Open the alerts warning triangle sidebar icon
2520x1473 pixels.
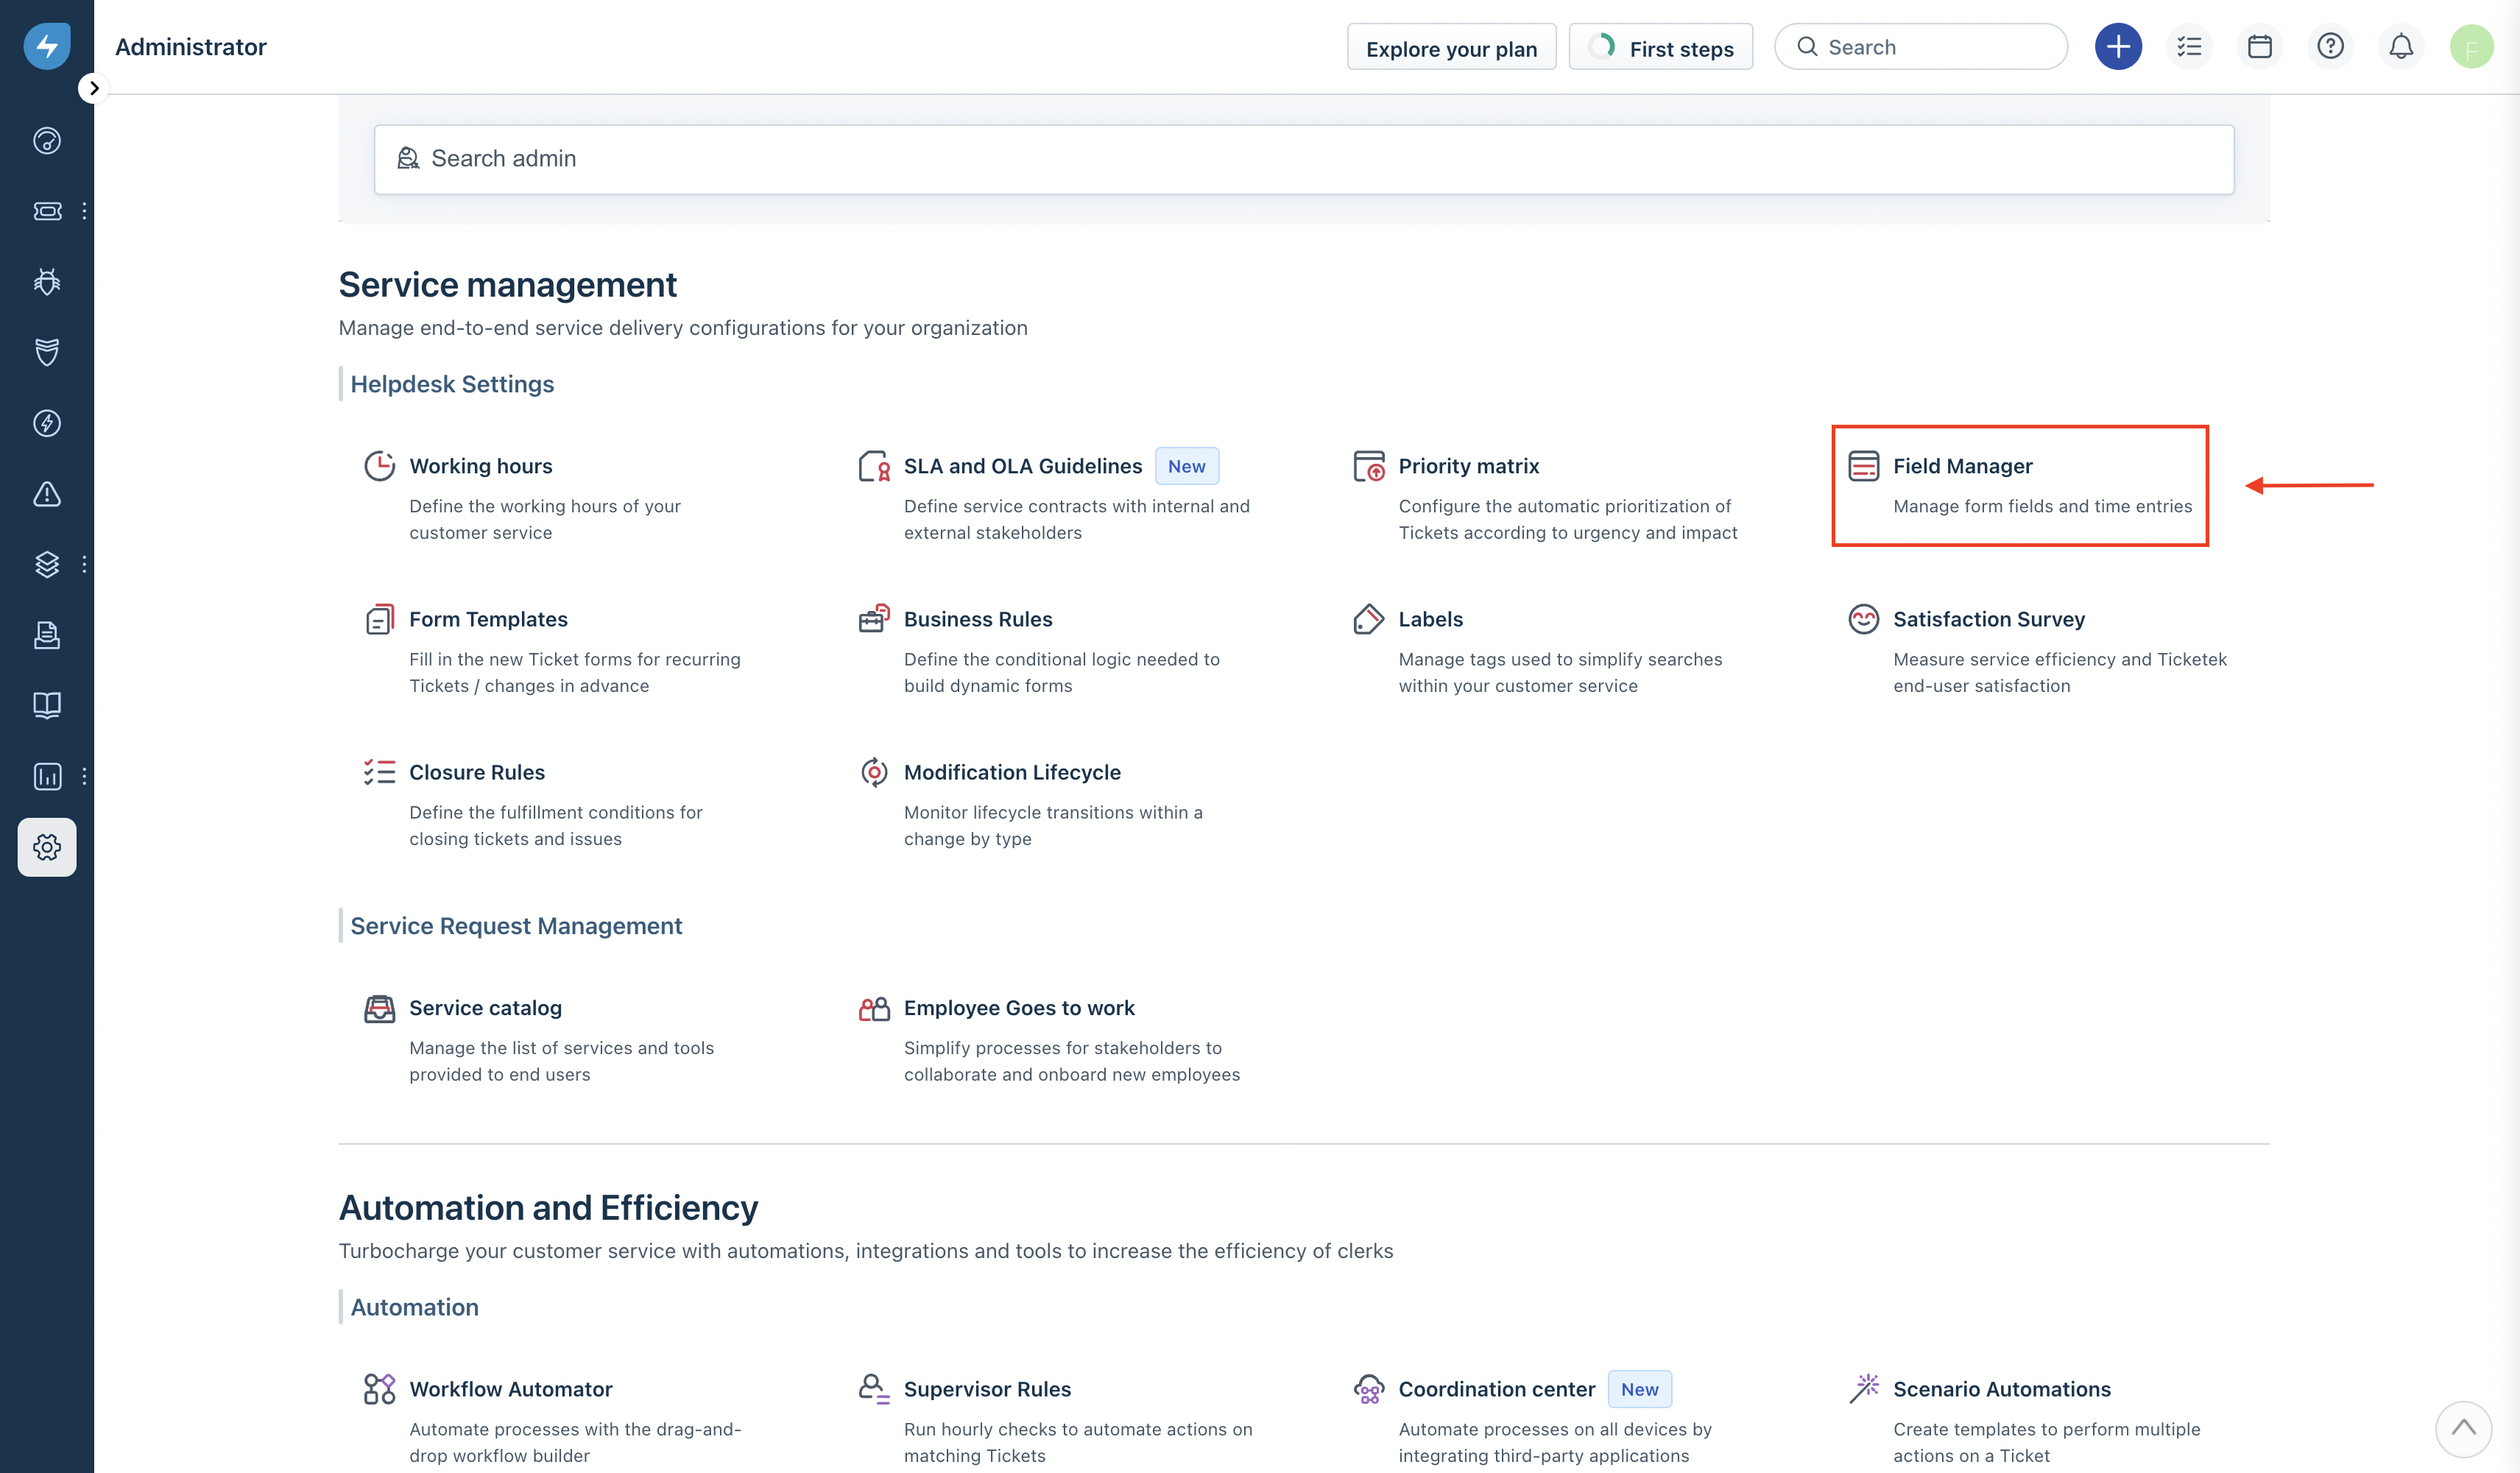pos(47,494)
